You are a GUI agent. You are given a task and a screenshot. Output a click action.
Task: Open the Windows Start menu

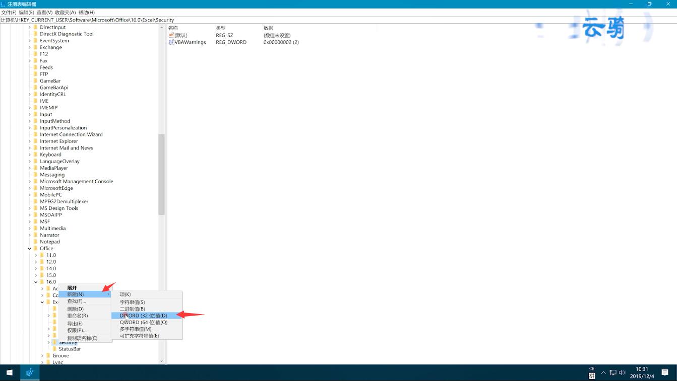point(9,372)
